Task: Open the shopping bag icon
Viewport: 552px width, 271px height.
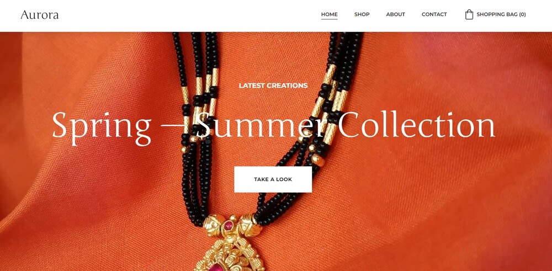Action: coord(469,14)
